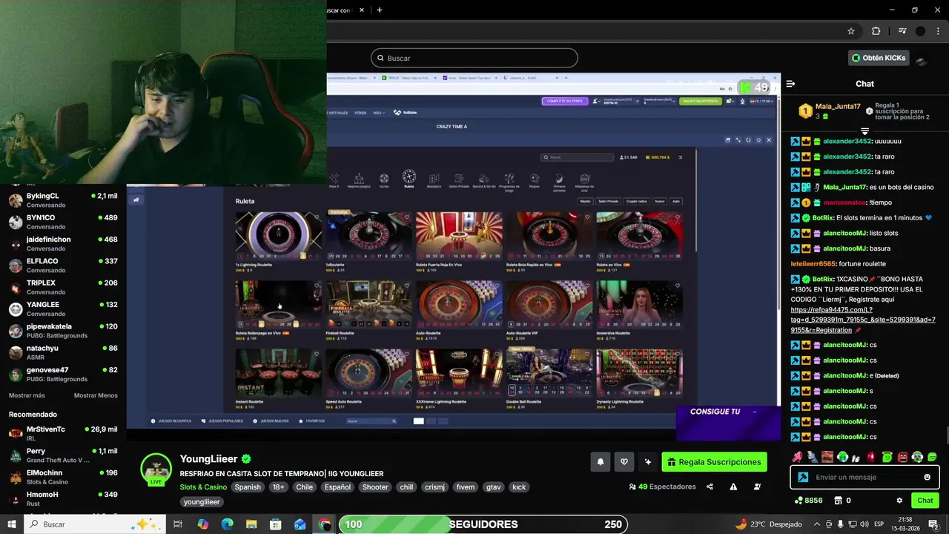Open chat settings gear icon
949x534 pixels.
pos(899,501)
